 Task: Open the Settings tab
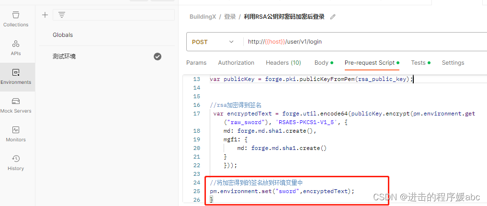(x=453, y=63)
